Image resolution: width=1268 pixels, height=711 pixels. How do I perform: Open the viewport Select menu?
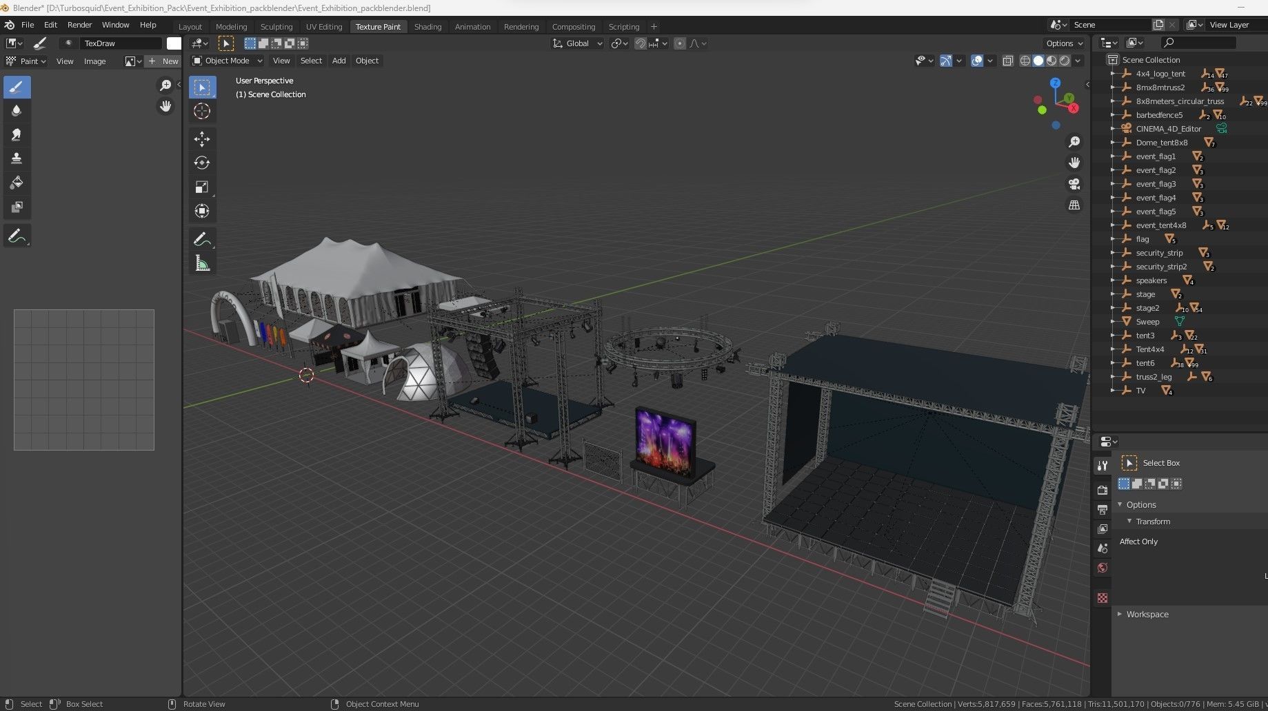pos(311,61)
